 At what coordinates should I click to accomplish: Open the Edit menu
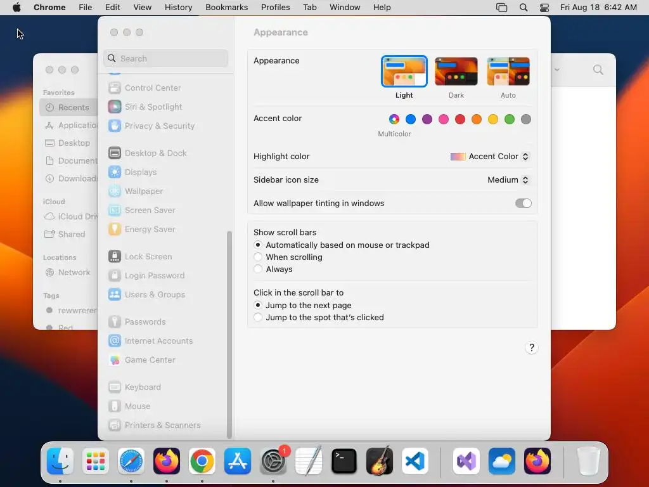(x=112, y=8)
